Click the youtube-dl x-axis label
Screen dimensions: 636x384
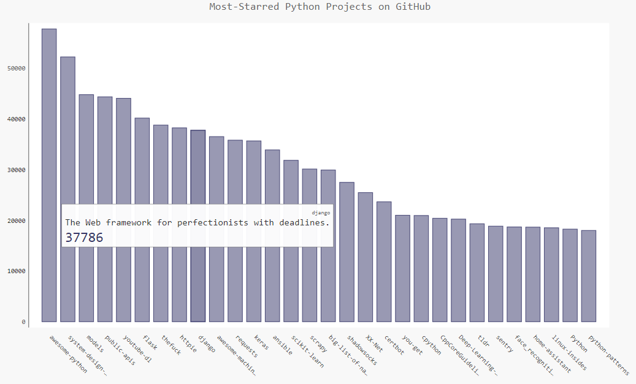(137, 349)
